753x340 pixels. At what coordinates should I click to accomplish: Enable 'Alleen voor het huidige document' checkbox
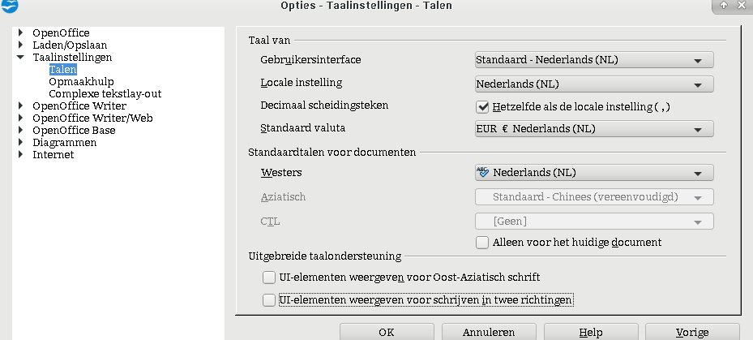coord(481,242)
